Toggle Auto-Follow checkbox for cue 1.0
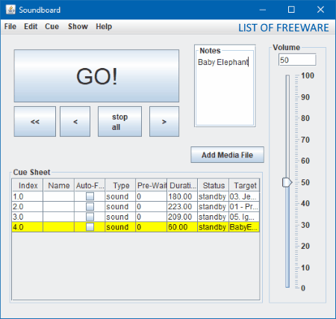Viewport: 336px width, 319px height. (x=90, y=196)
